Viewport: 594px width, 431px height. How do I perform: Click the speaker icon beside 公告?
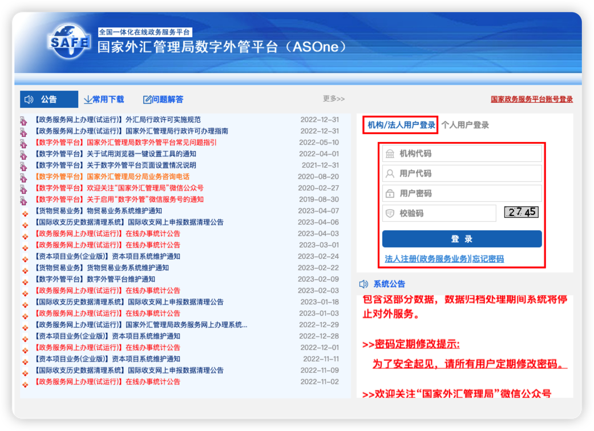click(x=29, y=99)
